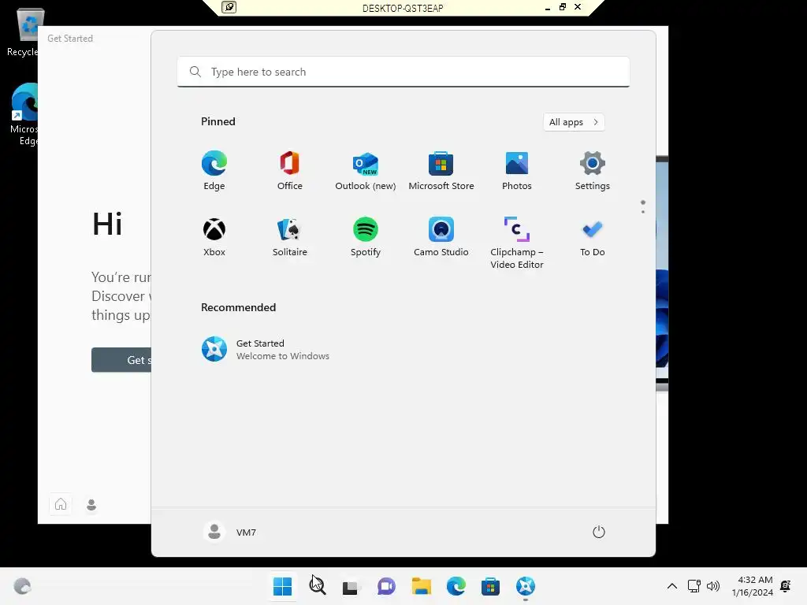Launch the Edge browser on the taskbar
Image resolution: width=807 pixels, height=605 pixels.
coord(456,586)
